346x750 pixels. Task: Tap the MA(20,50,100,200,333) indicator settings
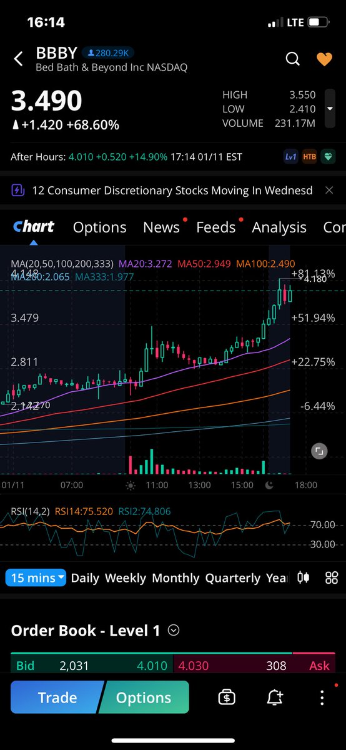(62, 264)
